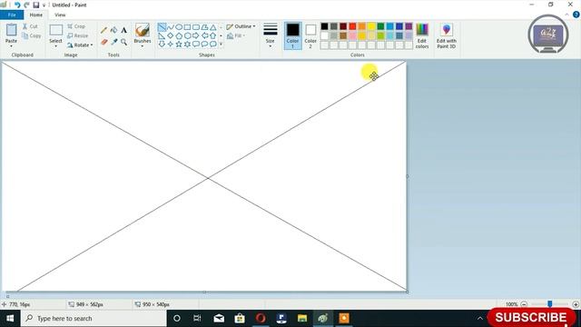Click the Crop button
Viewport: 581px width, 327px height.
point(76,26)
